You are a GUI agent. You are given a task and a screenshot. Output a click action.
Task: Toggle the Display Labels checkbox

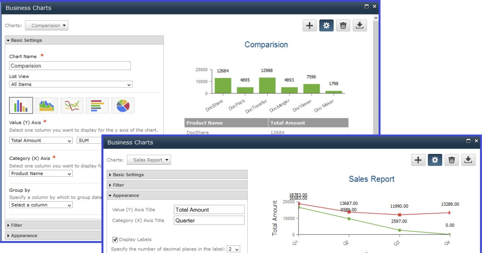pyautogui.click(x=115, y=239)
